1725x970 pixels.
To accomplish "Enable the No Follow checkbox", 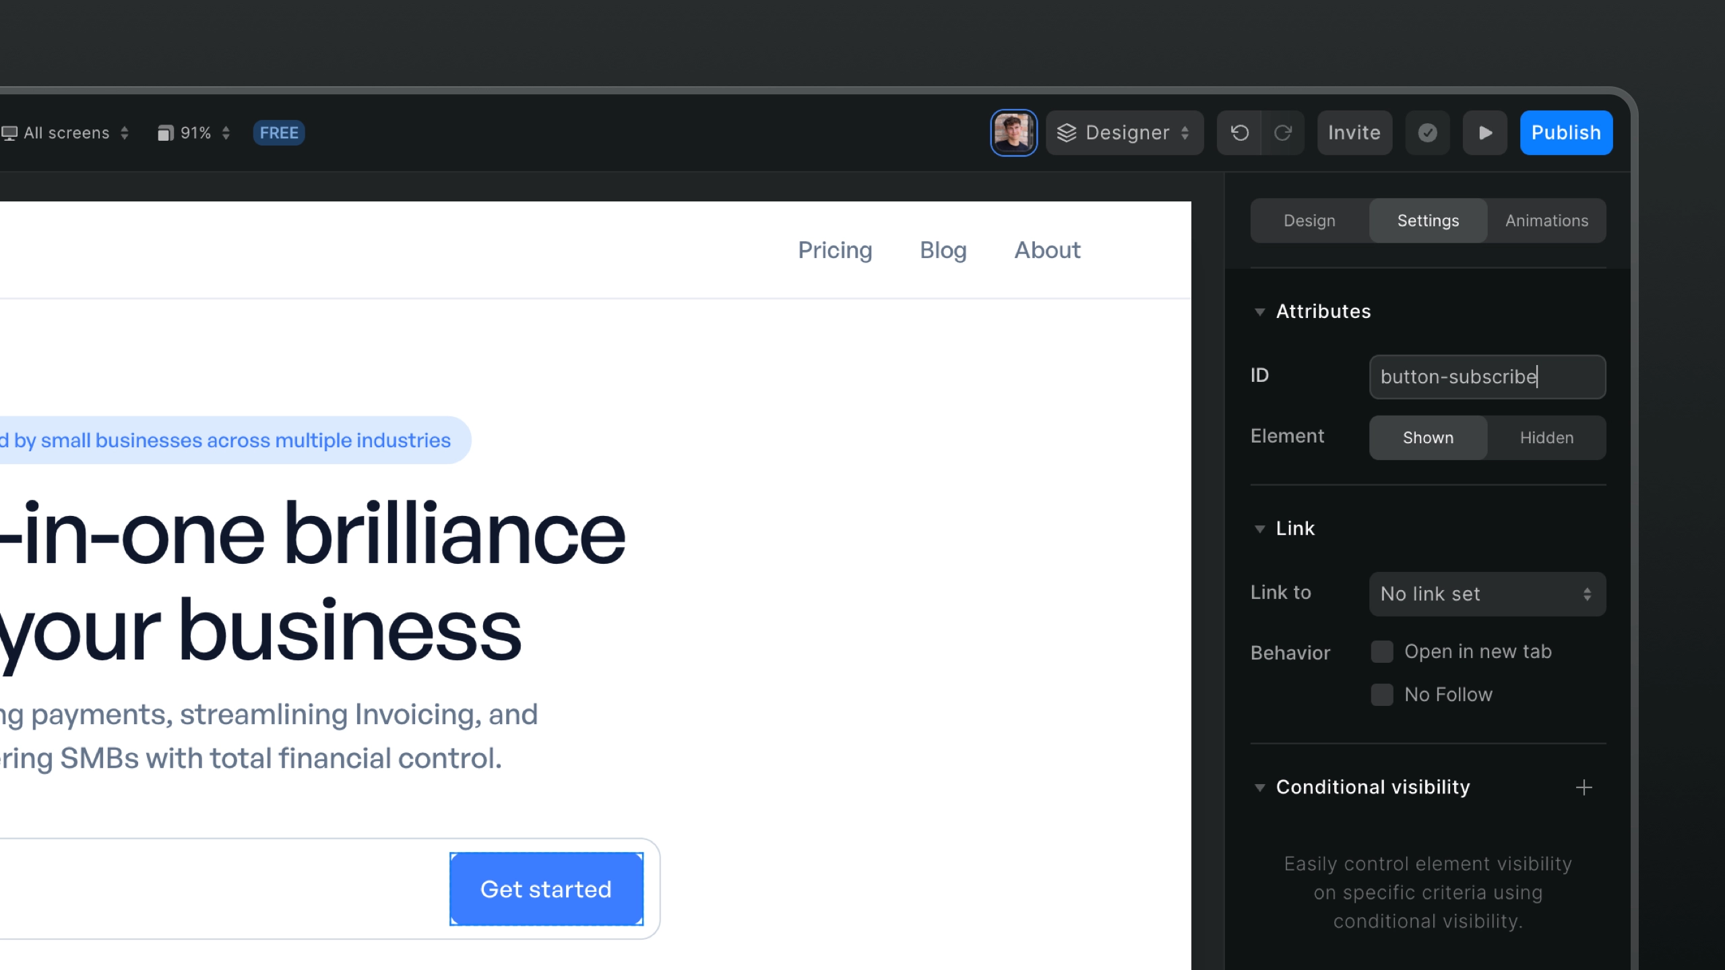I will (x=1382, y=694).
